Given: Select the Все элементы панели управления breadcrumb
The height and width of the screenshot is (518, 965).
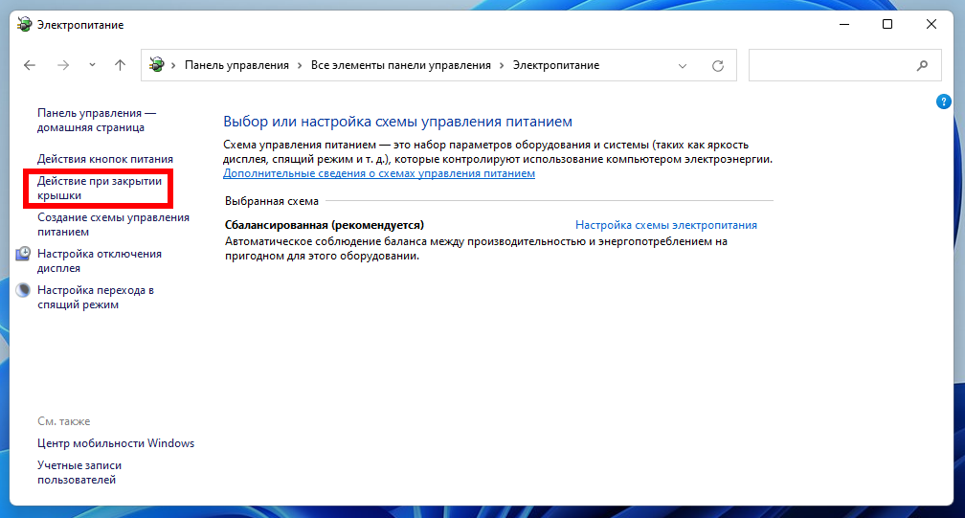Looking at the screenshot, I should 400,66.
